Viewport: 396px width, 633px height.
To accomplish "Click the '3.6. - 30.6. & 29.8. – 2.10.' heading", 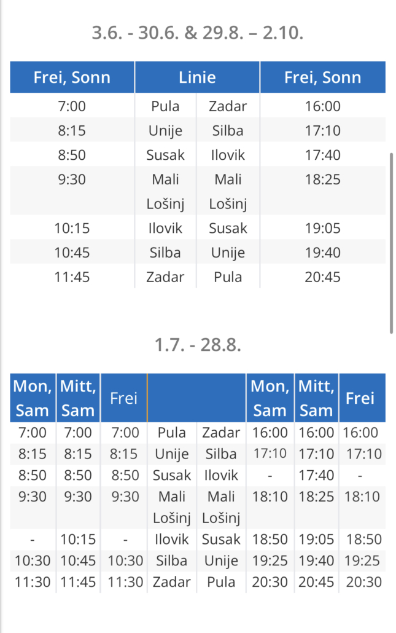I will (x=198, y=33).
